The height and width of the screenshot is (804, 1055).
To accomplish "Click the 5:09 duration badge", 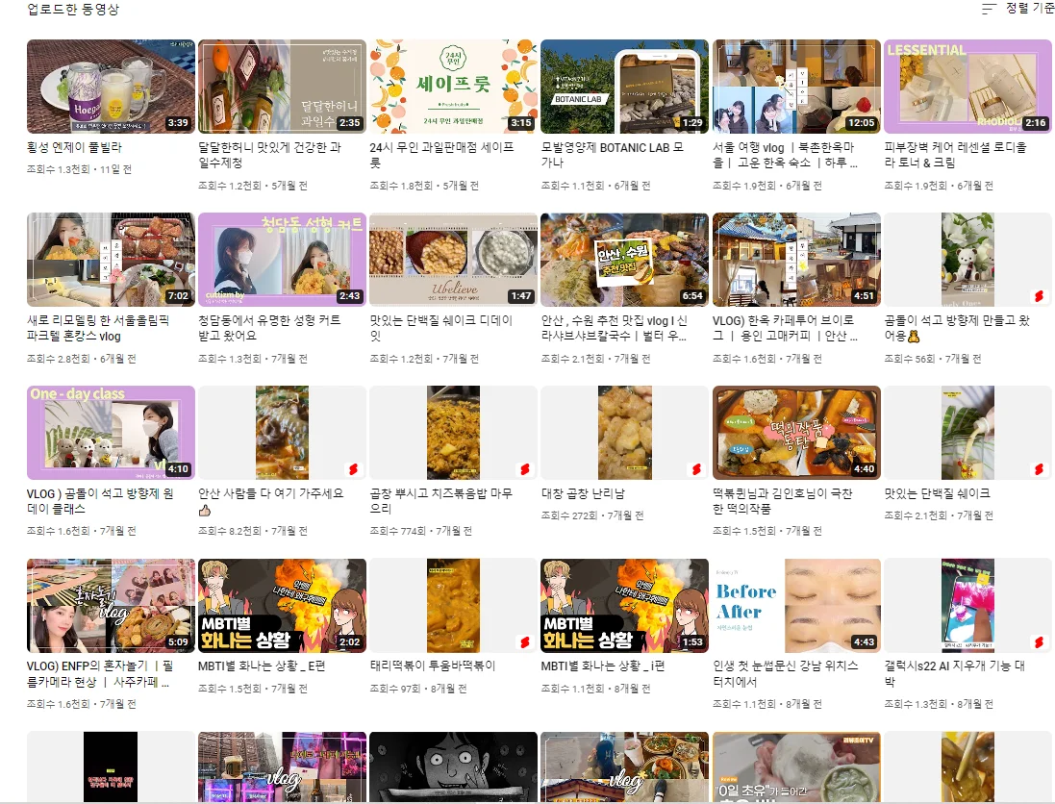I will tap(178, 641).
